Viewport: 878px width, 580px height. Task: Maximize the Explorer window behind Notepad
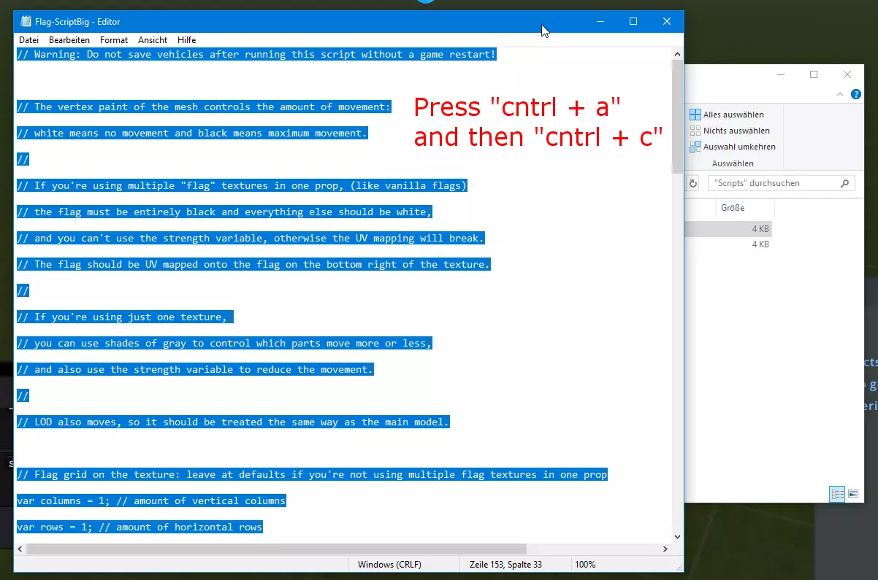click(x=814, y=74)
